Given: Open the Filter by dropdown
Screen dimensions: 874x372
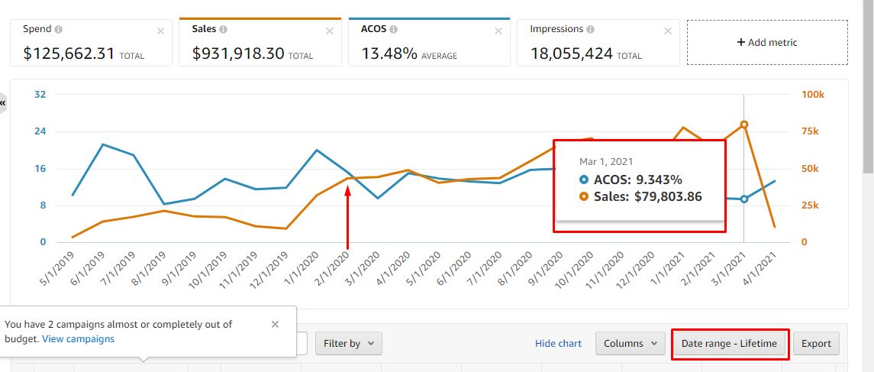Looking at the screenshot, I should coord(349,344).
